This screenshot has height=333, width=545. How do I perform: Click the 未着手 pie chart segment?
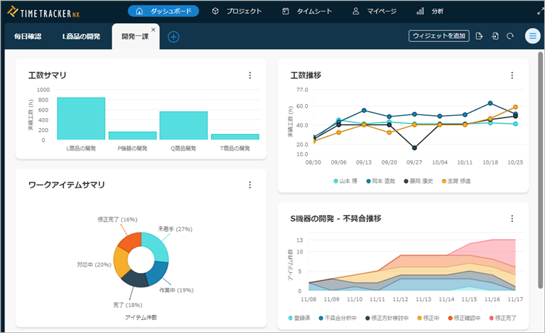coord(157,243)
